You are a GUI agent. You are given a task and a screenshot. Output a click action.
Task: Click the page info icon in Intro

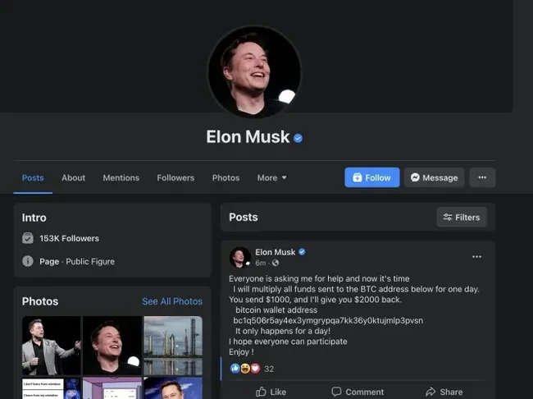[x=28, y=261]
